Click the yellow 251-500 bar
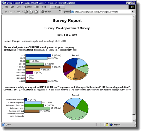141x131 pixels. click(33, 70)
